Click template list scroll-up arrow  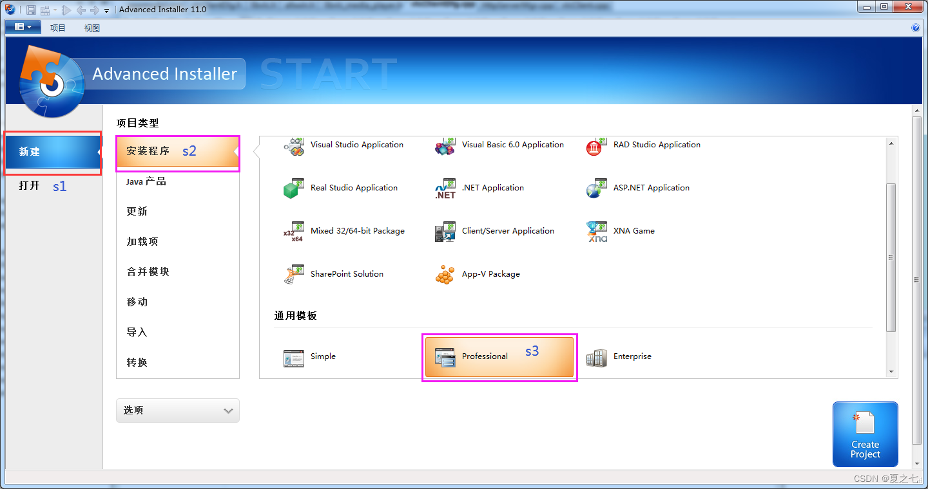891,143
